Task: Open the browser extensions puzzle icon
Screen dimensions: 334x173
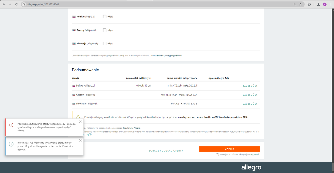Action: [x=309, y=4]
